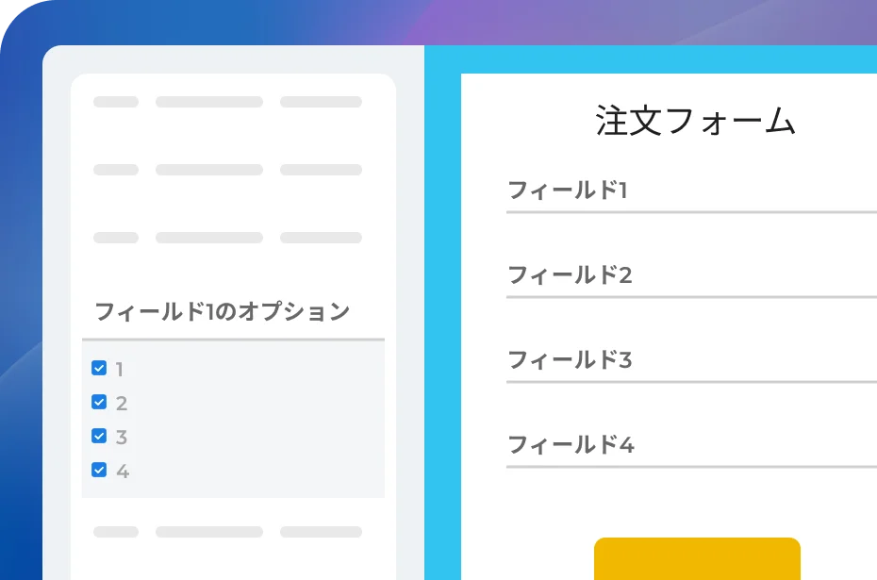The height and width of the screenshot is (580, 877).
Task: Uncheck option 4 at the list bottom
Action: (99, 470)
